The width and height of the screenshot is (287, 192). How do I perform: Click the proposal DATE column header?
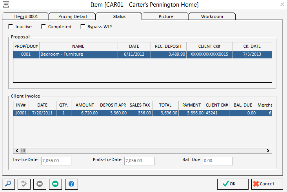click(x=134, y=47)
